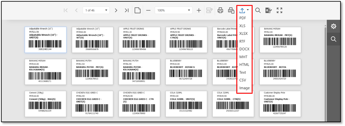
Task: Toggle multipage view icon
Action: 137,10
